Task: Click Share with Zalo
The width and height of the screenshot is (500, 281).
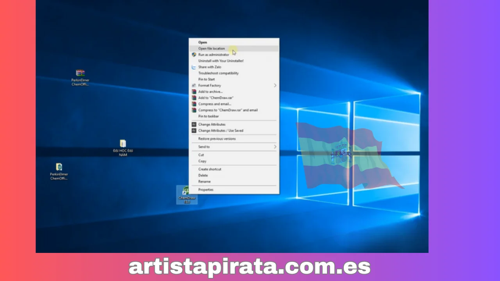Action: click(234, 67)
